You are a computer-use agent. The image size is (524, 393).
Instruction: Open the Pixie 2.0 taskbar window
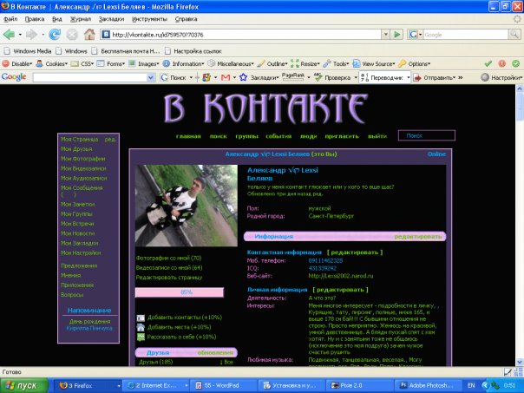pyautogui.click(x=359, y=385)
